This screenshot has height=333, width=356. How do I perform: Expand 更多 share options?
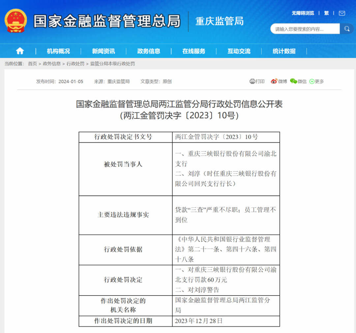(x=316, y=81)
